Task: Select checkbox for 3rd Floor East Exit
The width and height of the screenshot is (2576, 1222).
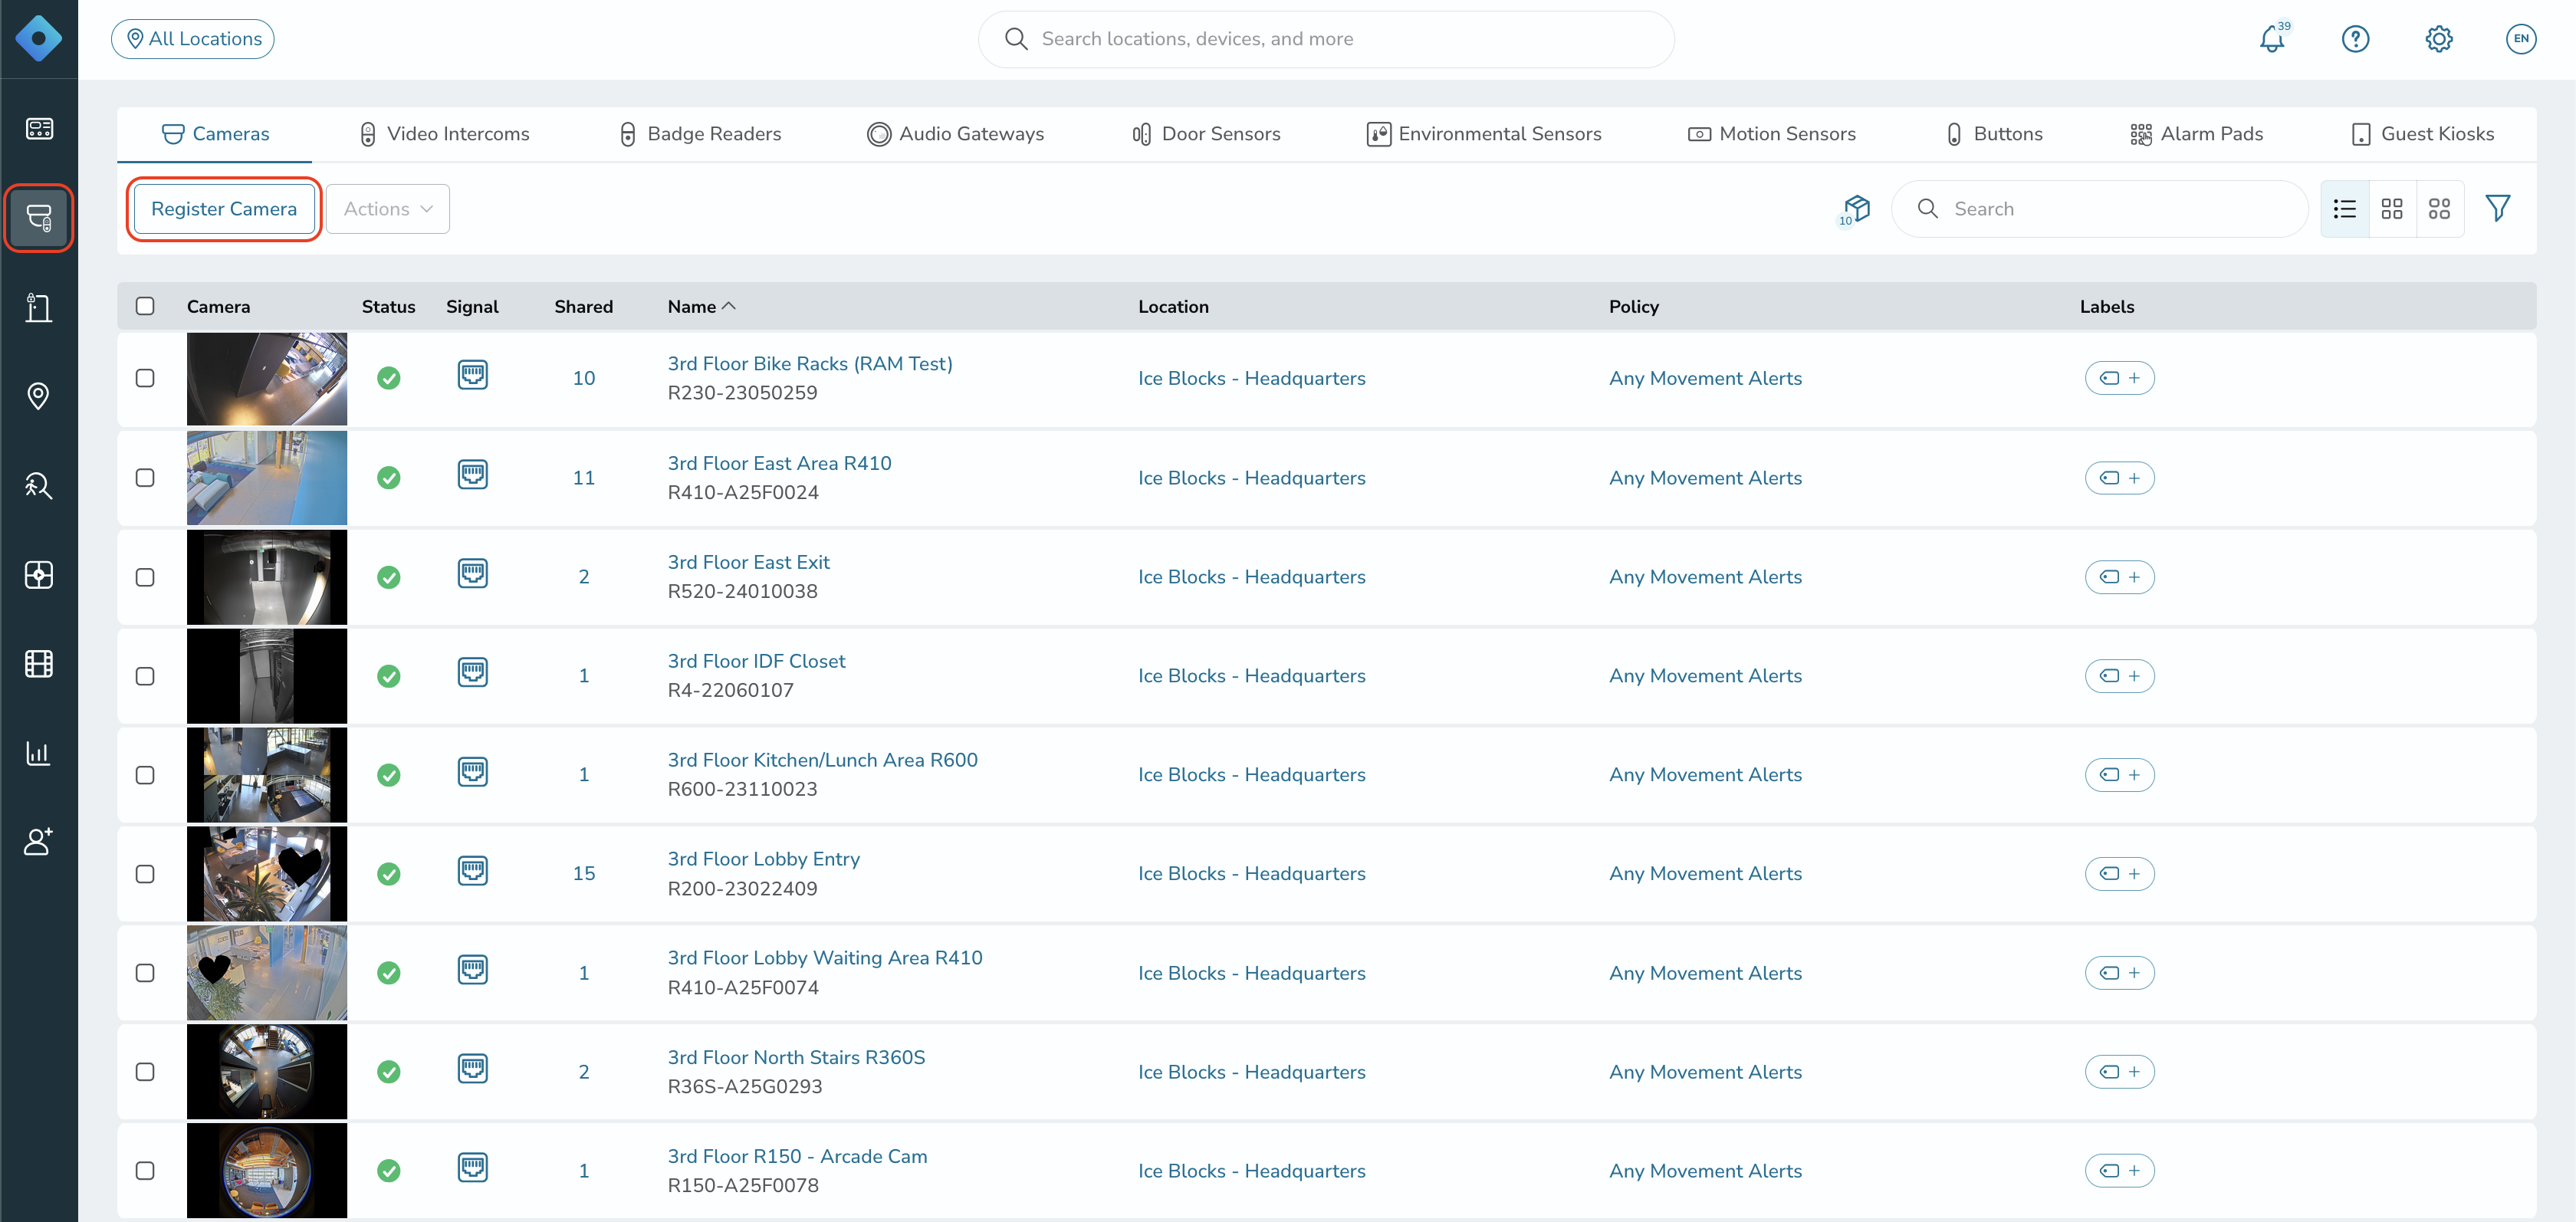Action: click(145, 577)
